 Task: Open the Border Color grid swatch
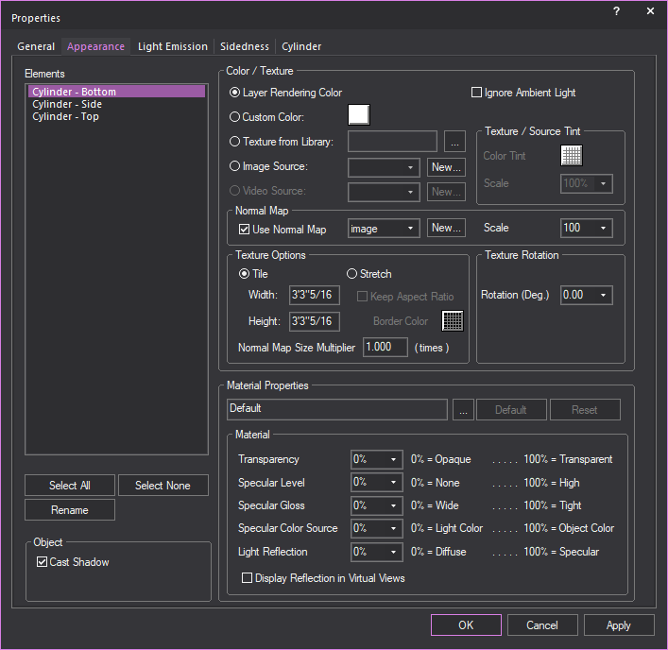[454, 320]
